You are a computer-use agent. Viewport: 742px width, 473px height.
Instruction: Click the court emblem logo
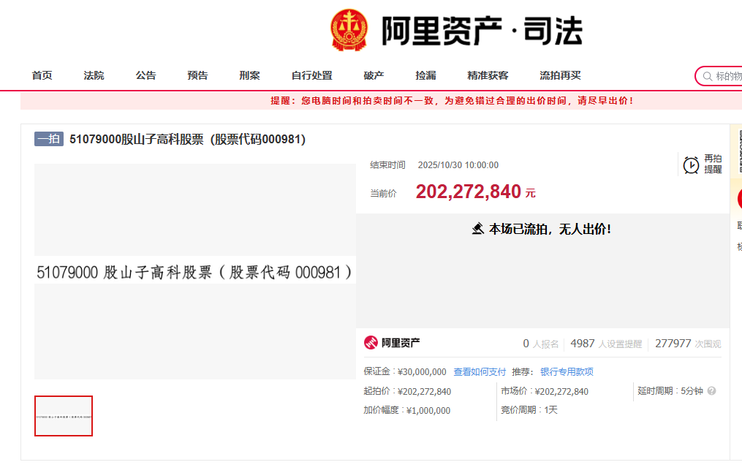click(x=349, y=30)
